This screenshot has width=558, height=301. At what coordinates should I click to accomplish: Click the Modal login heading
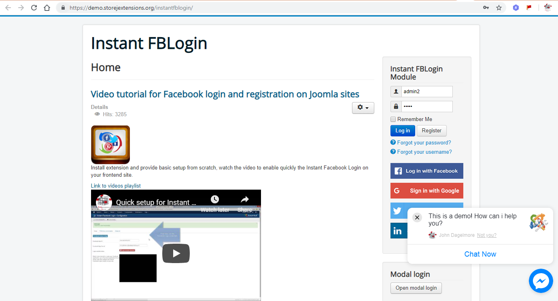coord(410,274)
